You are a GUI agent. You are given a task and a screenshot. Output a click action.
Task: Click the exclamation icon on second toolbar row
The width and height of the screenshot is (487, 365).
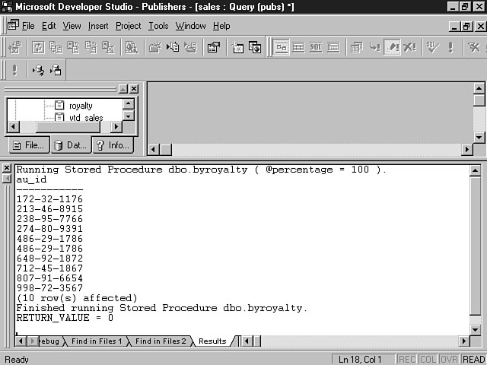pyautogui.click(x=14, y=71)
